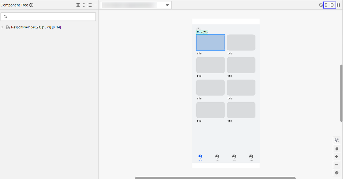
Task: Click the 3D cube view icon
Action: coord(336,140)
